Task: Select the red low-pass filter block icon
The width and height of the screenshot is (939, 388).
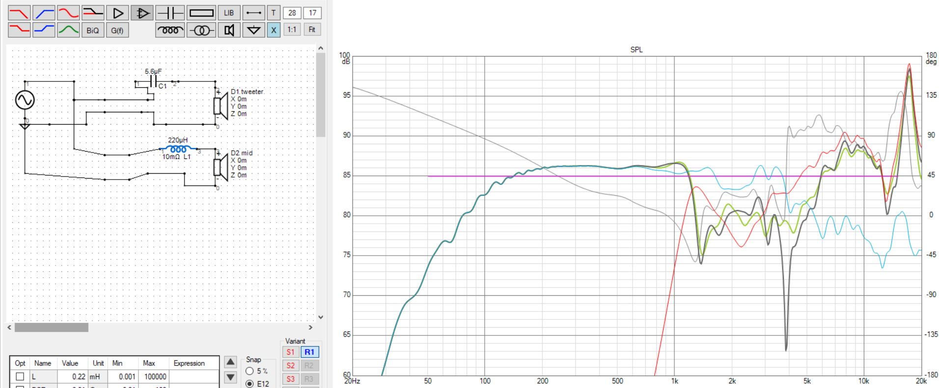Action: point(19,13)
